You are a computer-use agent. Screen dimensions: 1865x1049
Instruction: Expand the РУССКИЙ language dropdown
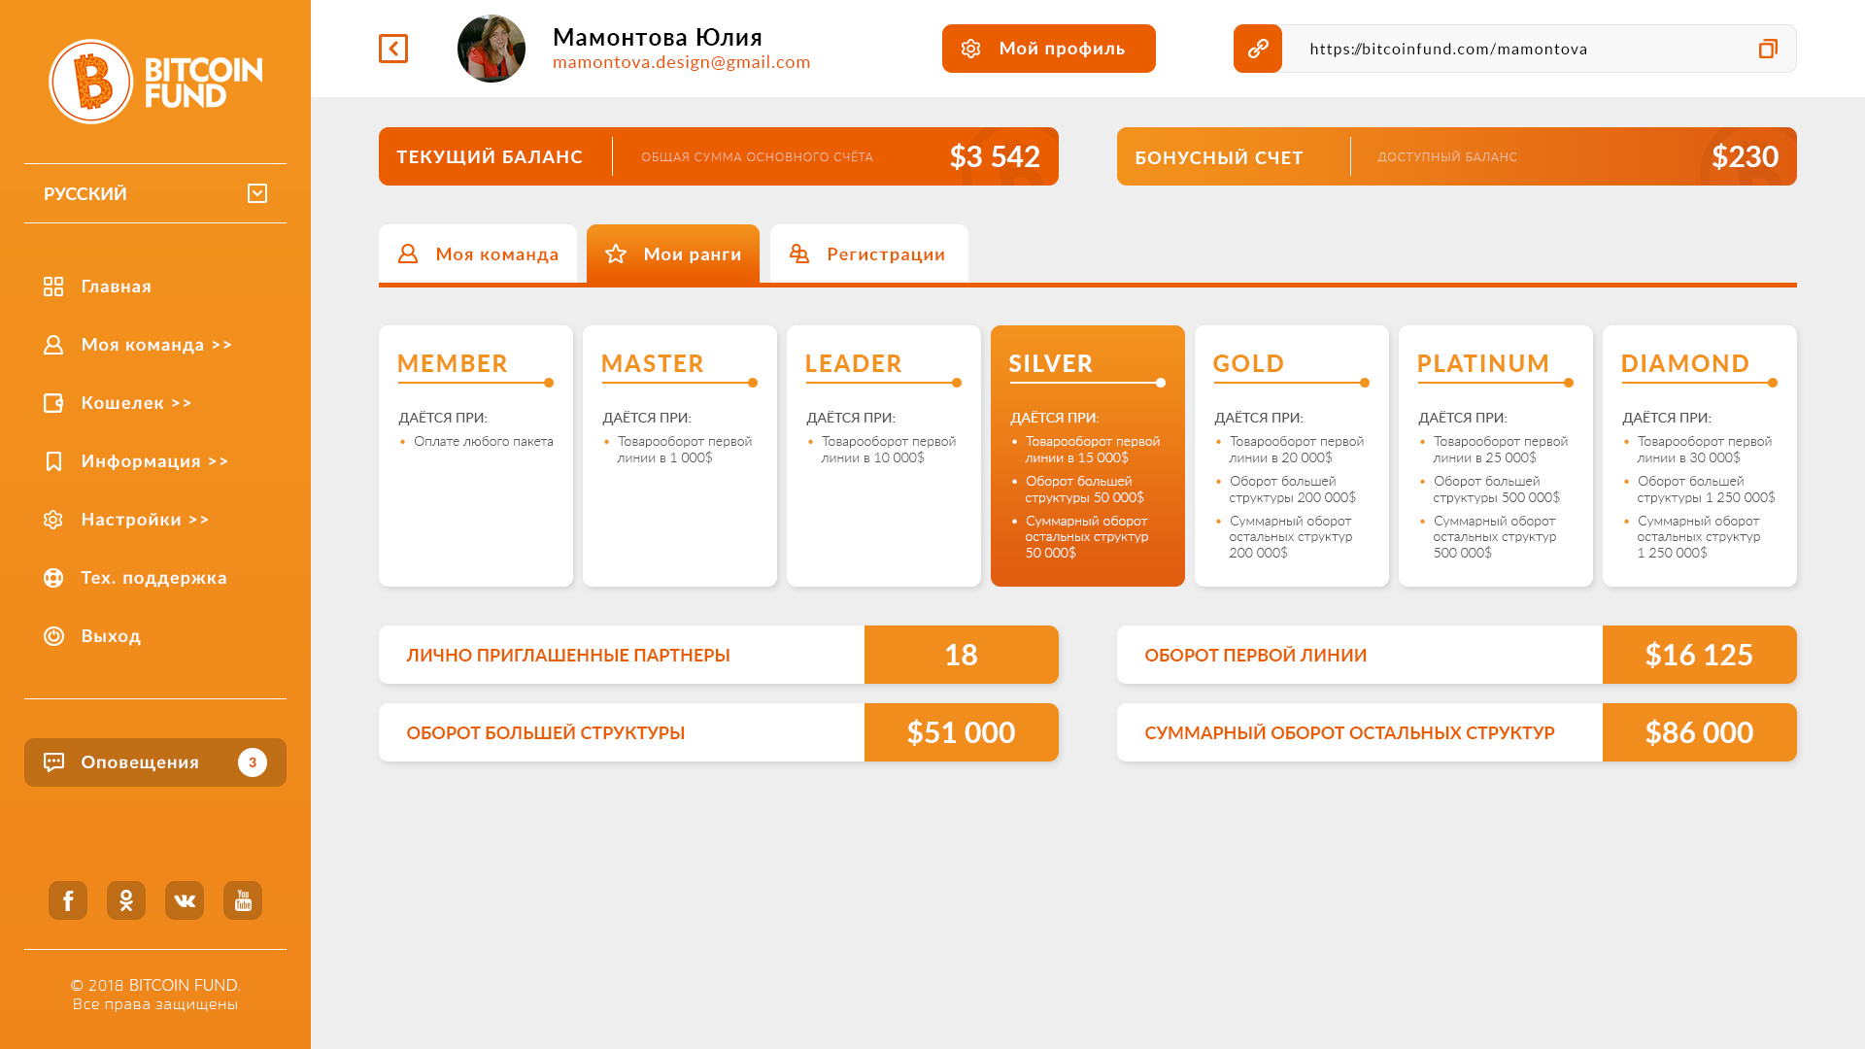point(155,193)
